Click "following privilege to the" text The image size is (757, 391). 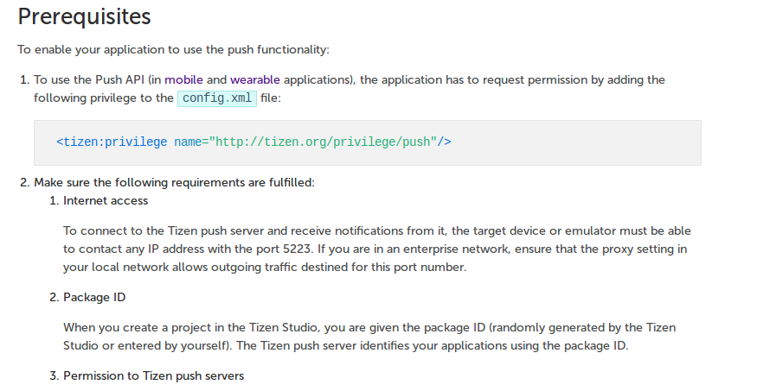(104, 98)
